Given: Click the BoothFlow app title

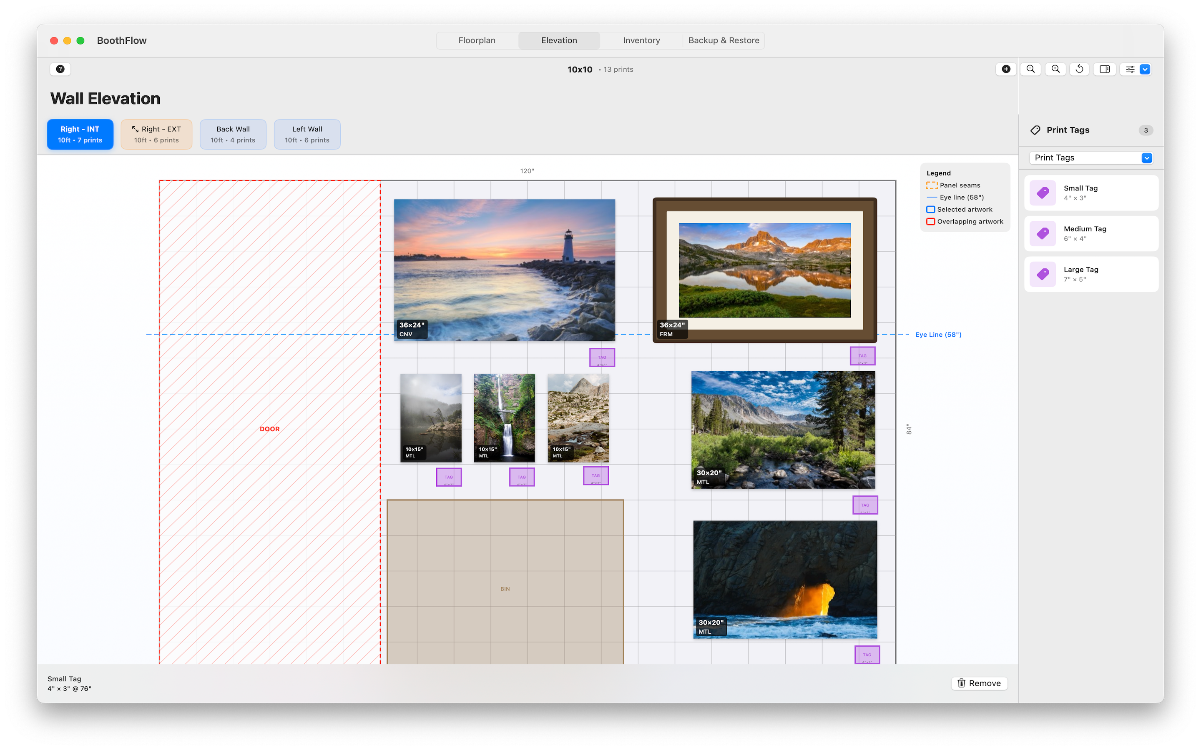Looking at the screenshot, I should [122, 40].
